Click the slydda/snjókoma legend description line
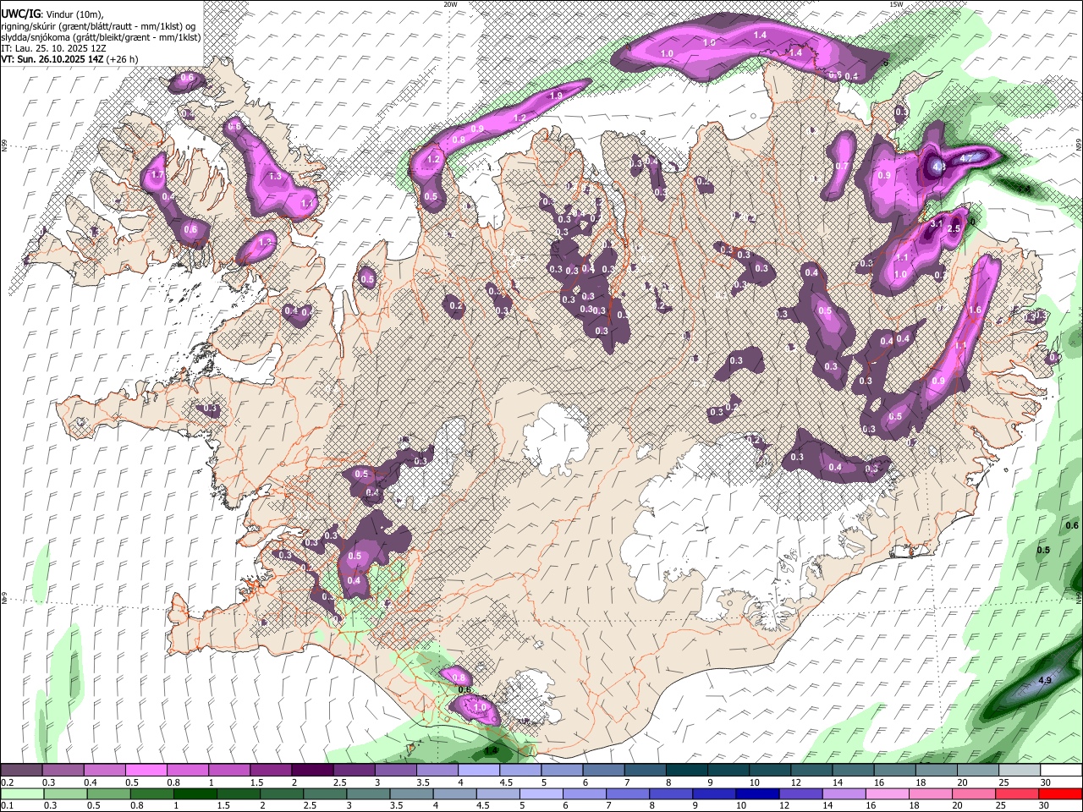 [x=102, y=37]
